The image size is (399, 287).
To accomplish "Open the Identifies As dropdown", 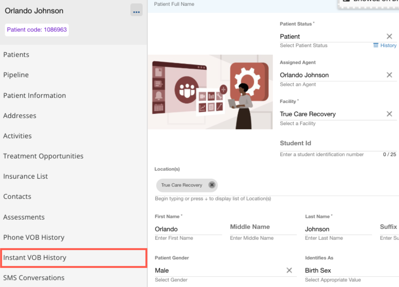I will click(351, 270).
